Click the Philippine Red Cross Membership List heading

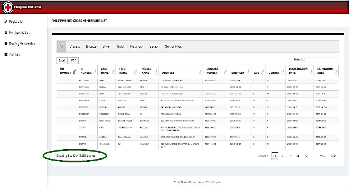tap(79, 21)
